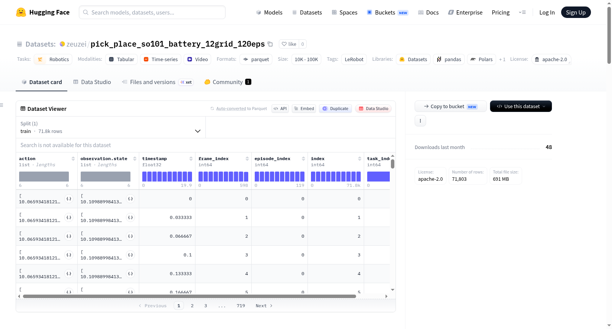Viewport: 612px width, 329px height.
Task: Sort by the action column
Action: (73, 159)
